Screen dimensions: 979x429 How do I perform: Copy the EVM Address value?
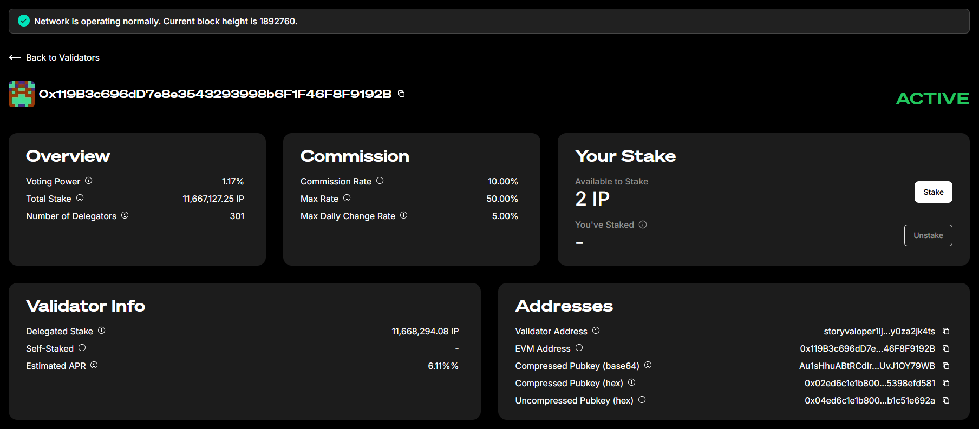[x=946, y=348]
